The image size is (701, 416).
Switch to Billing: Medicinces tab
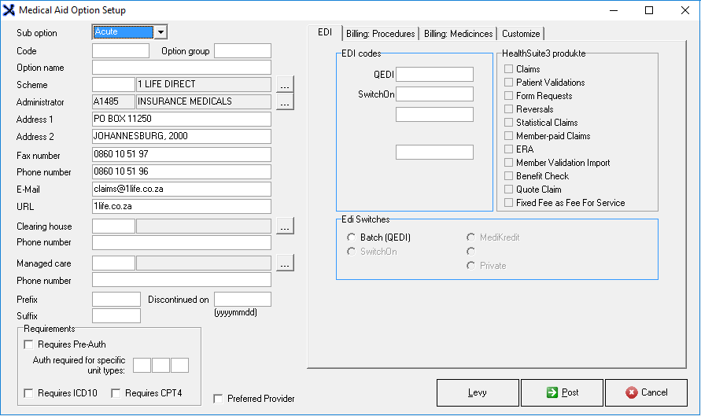458,34
